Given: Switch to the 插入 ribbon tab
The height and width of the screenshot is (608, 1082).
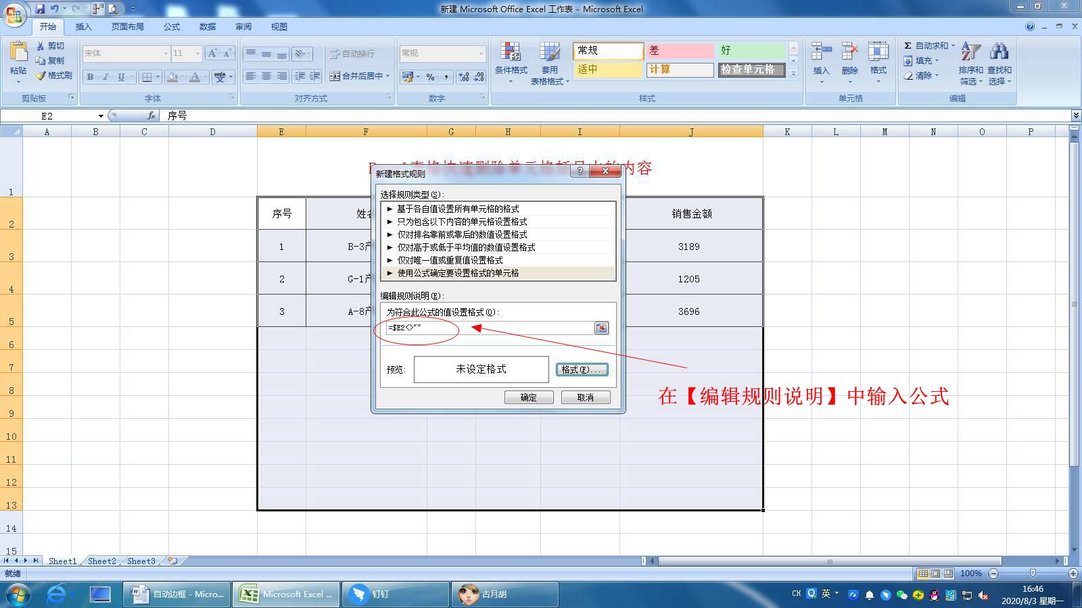Looking at the screenshot, I should [84, 26].
